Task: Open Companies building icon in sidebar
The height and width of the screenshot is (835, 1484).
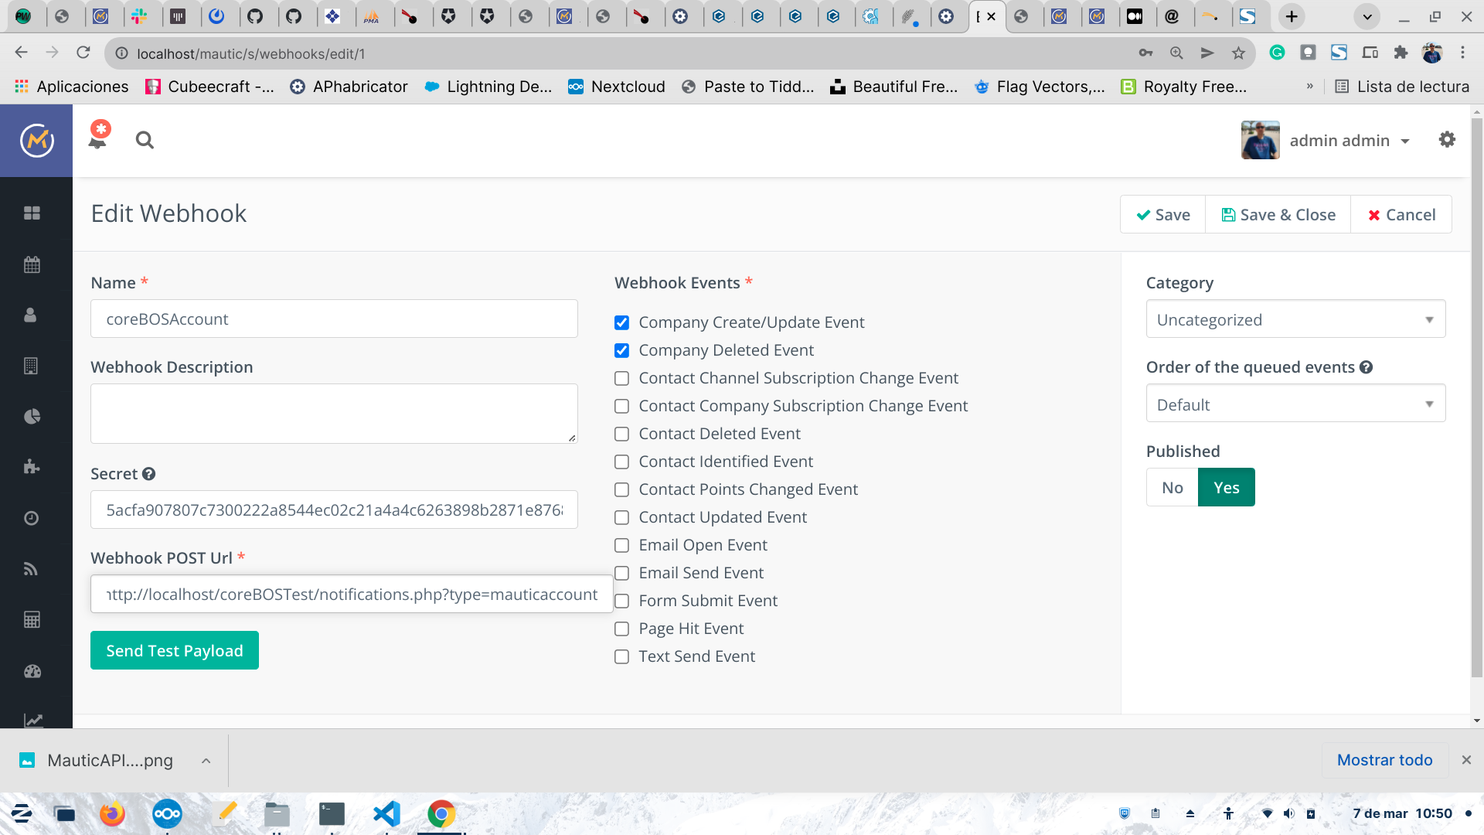Action: [31, 366]
